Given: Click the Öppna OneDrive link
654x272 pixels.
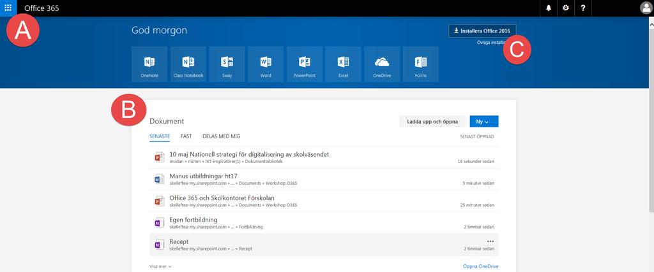Looking at the screenshot, I should tap(480, 266).
